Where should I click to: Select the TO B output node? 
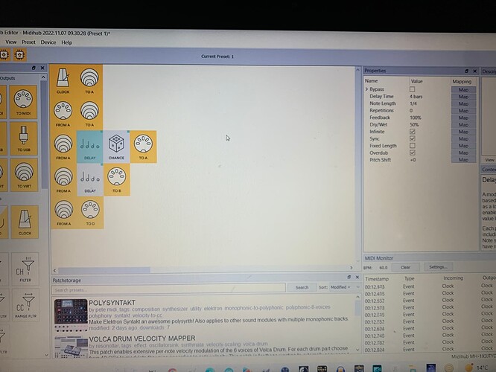pos(117,179)
